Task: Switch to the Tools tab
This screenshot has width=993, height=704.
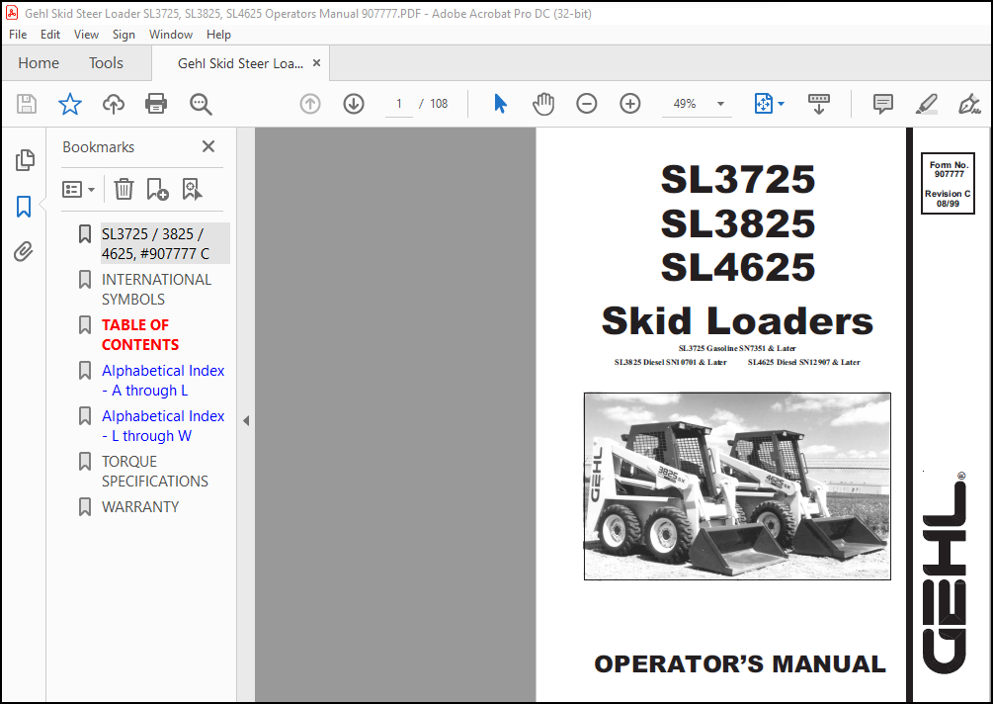Action: tap(106, 62)
